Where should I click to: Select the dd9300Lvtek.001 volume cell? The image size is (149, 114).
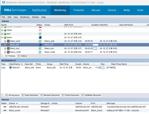pos(83,107)
